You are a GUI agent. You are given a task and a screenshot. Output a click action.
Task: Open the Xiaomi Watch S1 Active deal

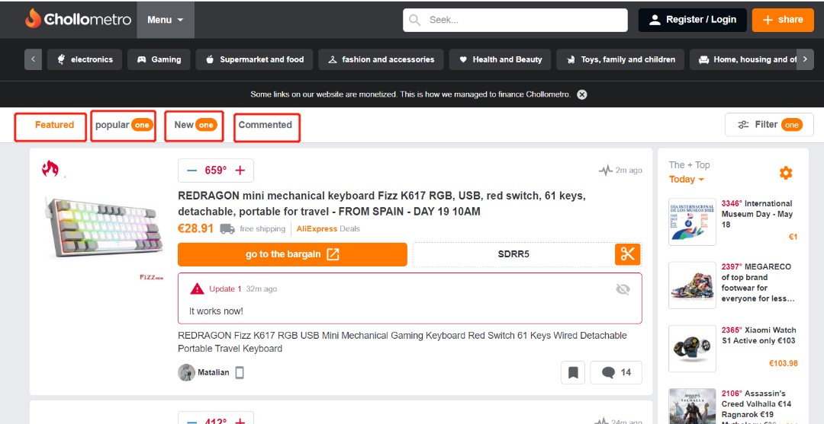759,336
